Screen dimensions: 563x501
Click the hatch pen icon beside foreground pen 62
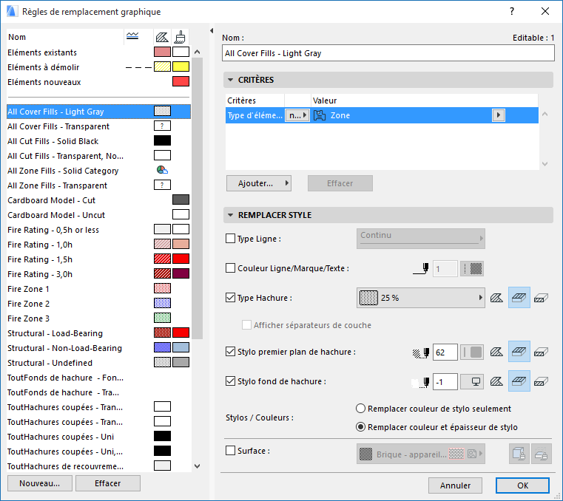pos(421,352)
